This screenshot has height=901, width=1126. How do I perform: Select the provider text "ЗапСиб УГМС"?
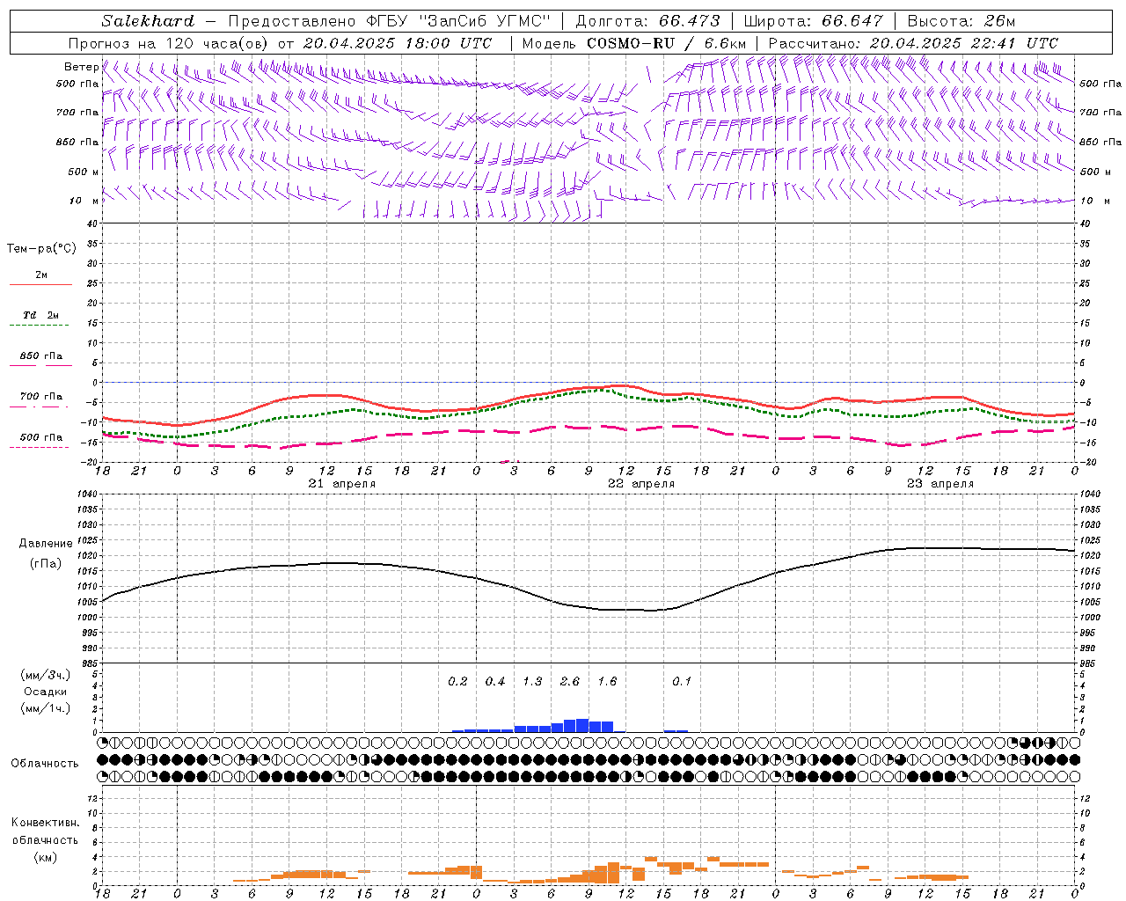point(484,21)
